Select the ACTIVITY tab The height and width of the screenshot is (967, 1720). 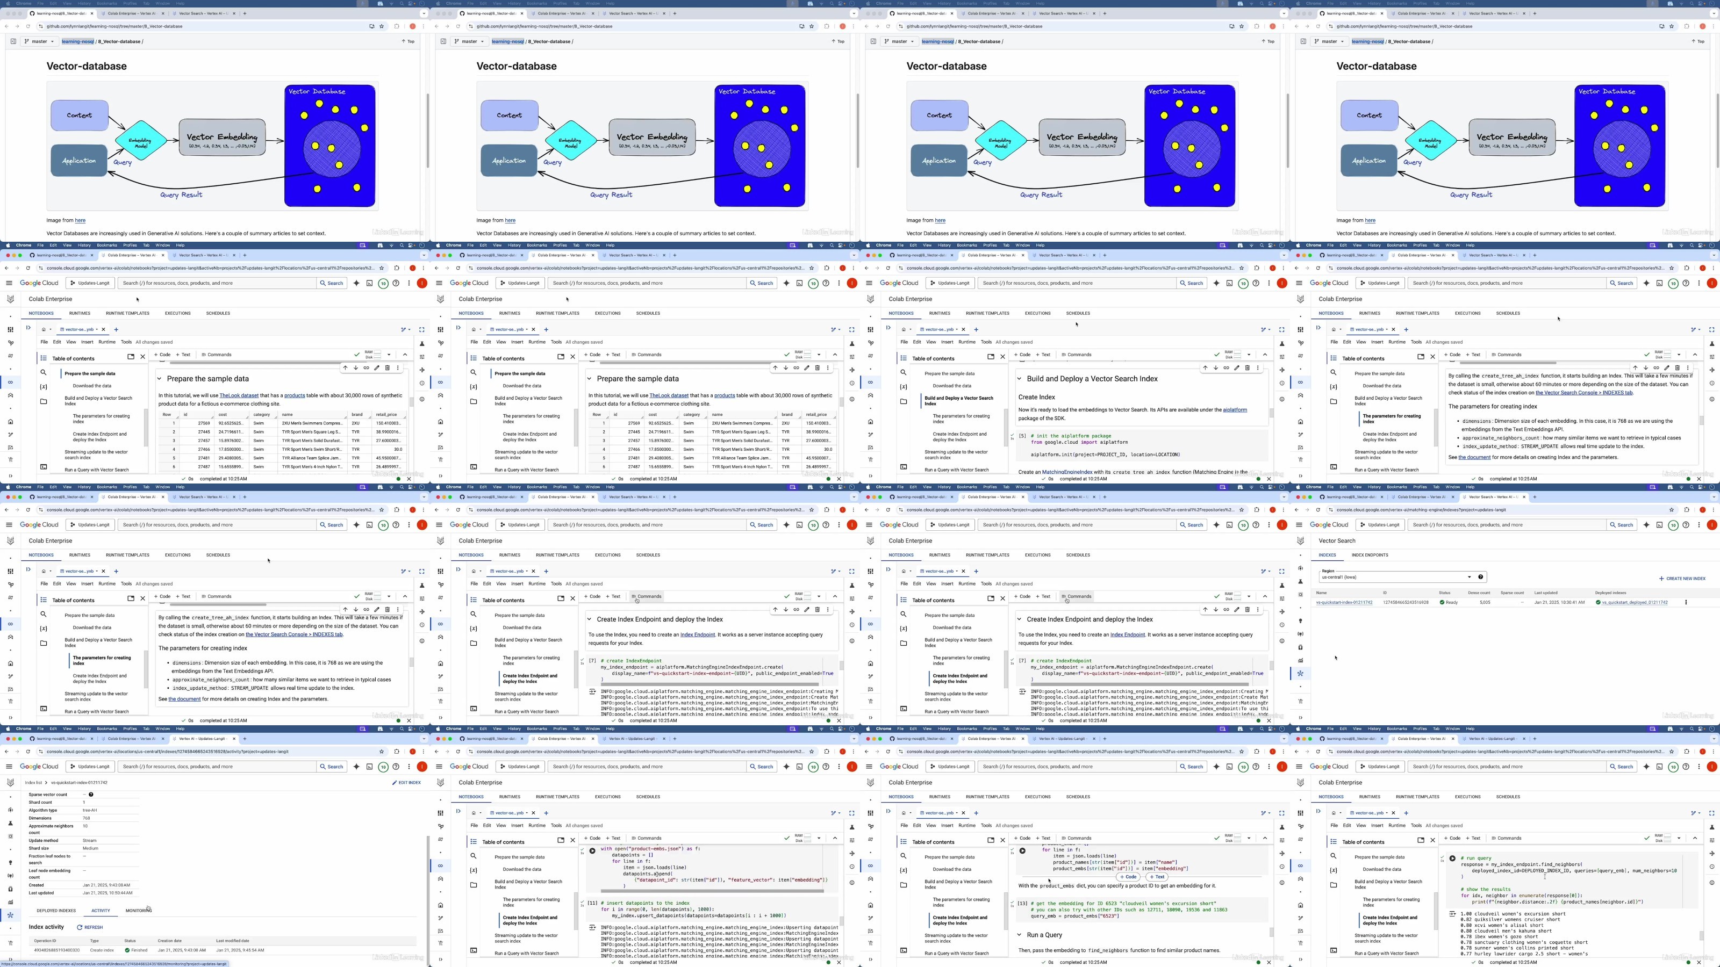101,910
